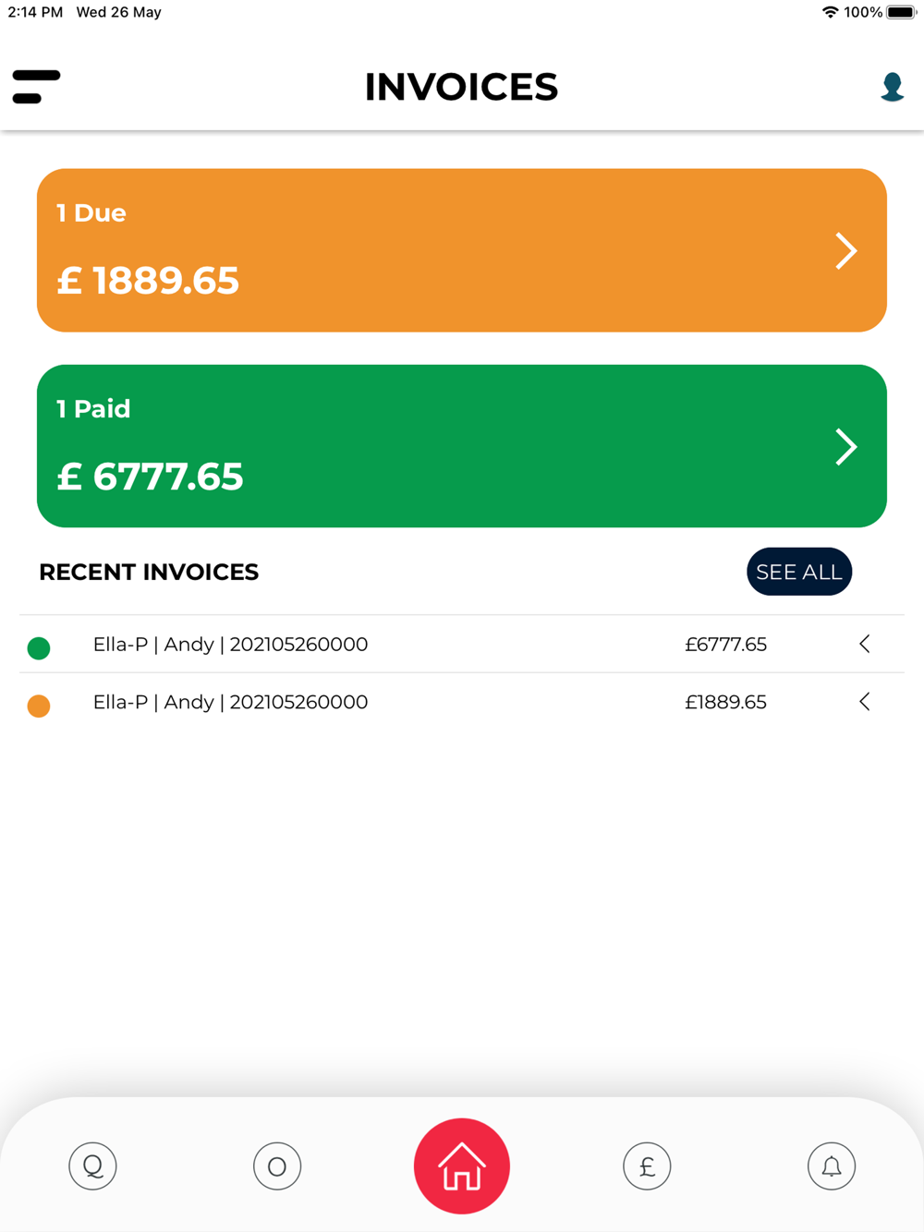Expand the 1 Paid card chevron
The width and height of the screenshot is (924, 1232).
point(846,447)
